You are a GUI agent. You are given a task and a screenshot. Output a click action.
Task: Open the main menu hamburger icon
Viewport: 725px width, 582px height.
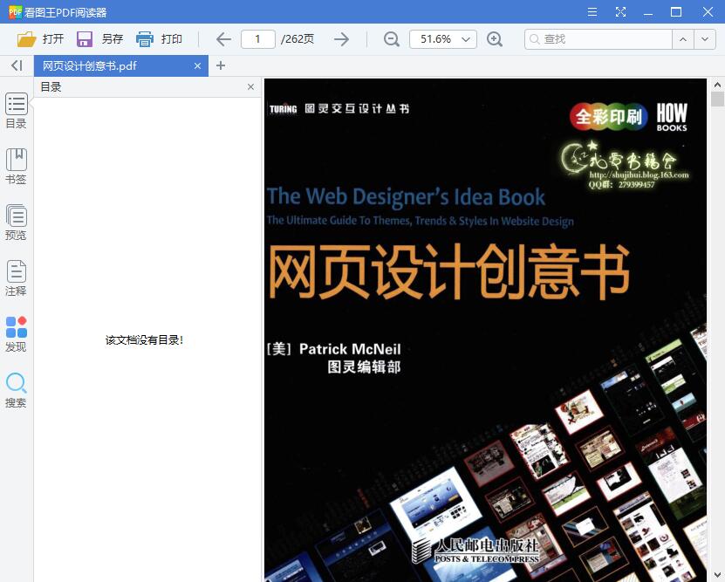[592, 12]
